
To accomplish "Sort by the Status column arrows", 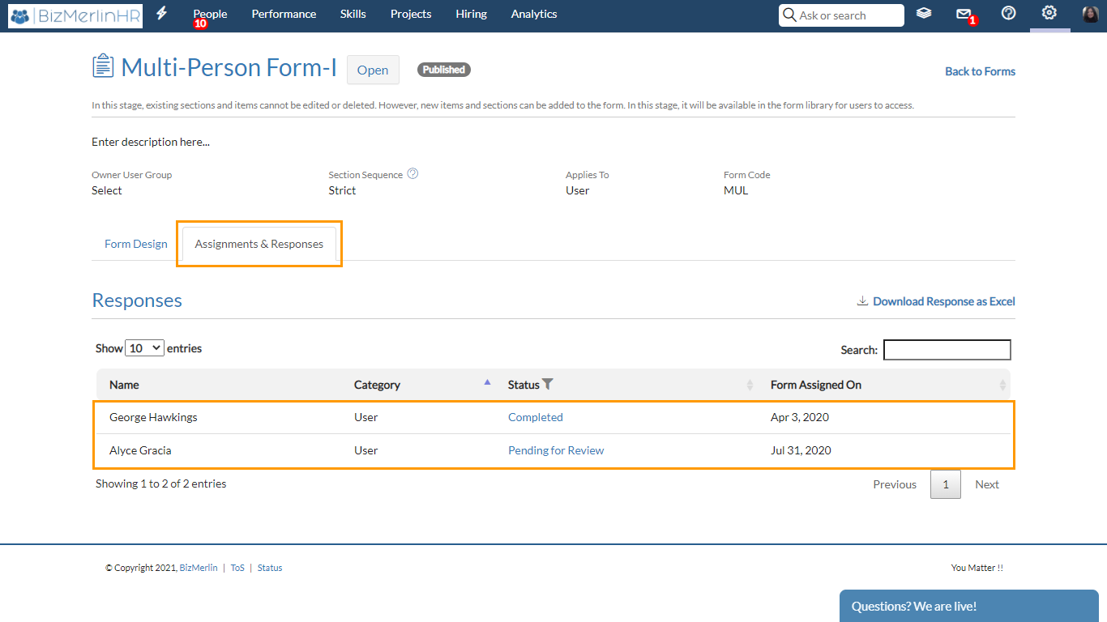I will pyautogui.click(x=750, y=386).
